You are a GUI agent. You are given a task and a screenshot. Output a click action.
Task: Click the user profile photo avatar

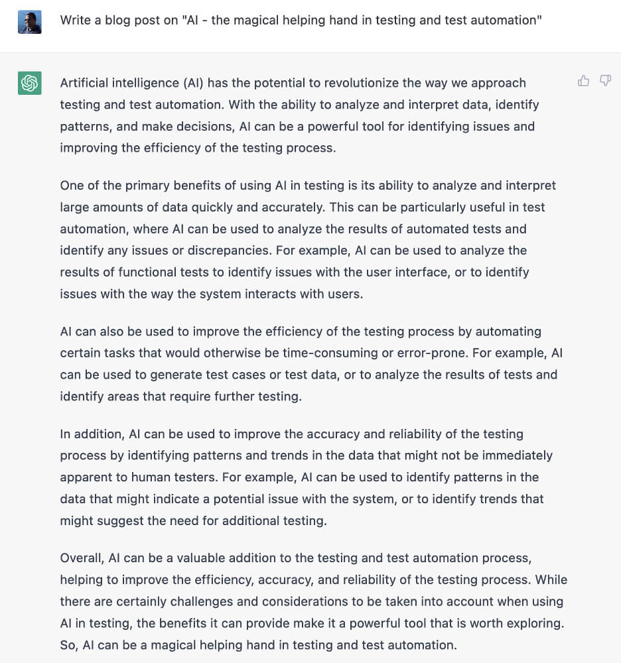click(30, 22)
